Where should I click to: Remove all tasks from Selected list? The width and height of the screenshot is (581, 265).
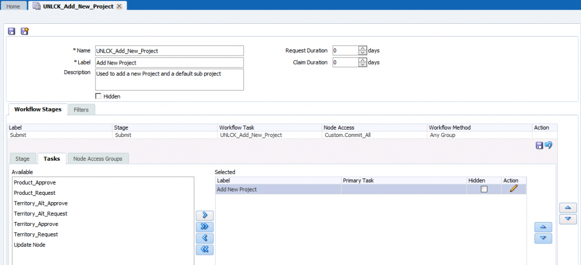[x=204, y=249]
